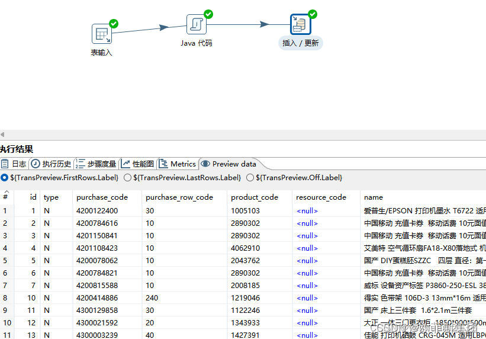Click the left scroll arrow of canvas scrollbar

pyautogui.click(x=2, y=135)
